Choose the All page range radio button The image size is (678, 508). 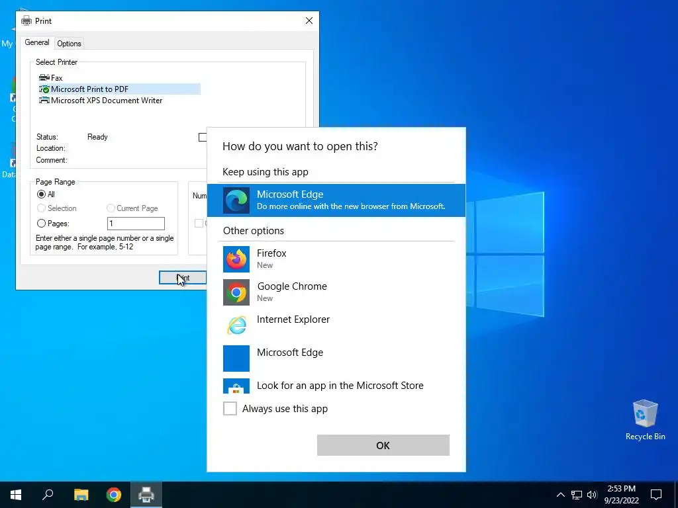tap(41, 194)
